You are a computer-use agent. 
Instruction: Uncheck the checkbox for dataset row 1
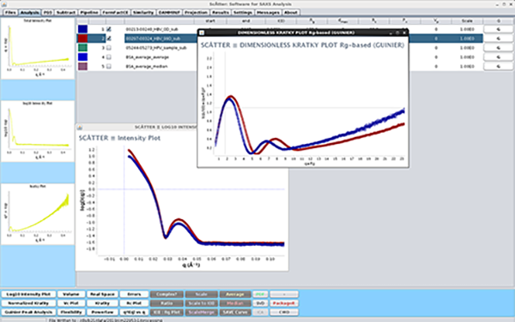coord(109,29)
